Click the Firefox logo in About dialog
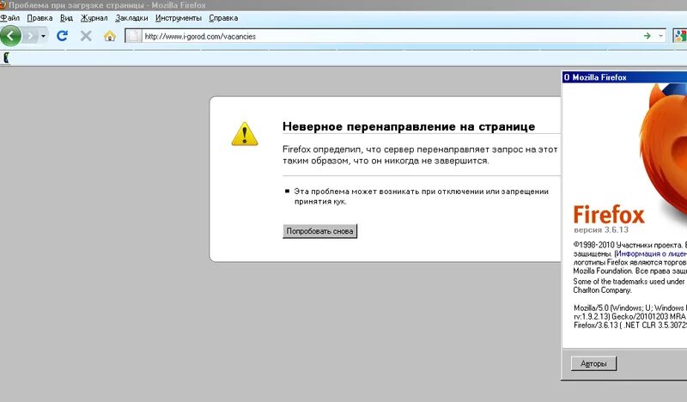This screenshot has height=402, width=687. (x=662, y=149)
